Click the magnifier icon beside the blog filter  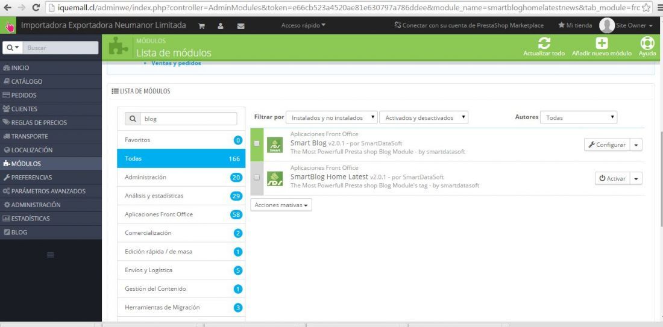[133, 119]
